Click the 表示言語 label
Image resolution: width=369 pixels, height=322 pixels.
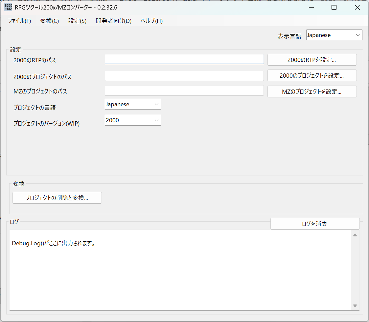tap(289, 36)
